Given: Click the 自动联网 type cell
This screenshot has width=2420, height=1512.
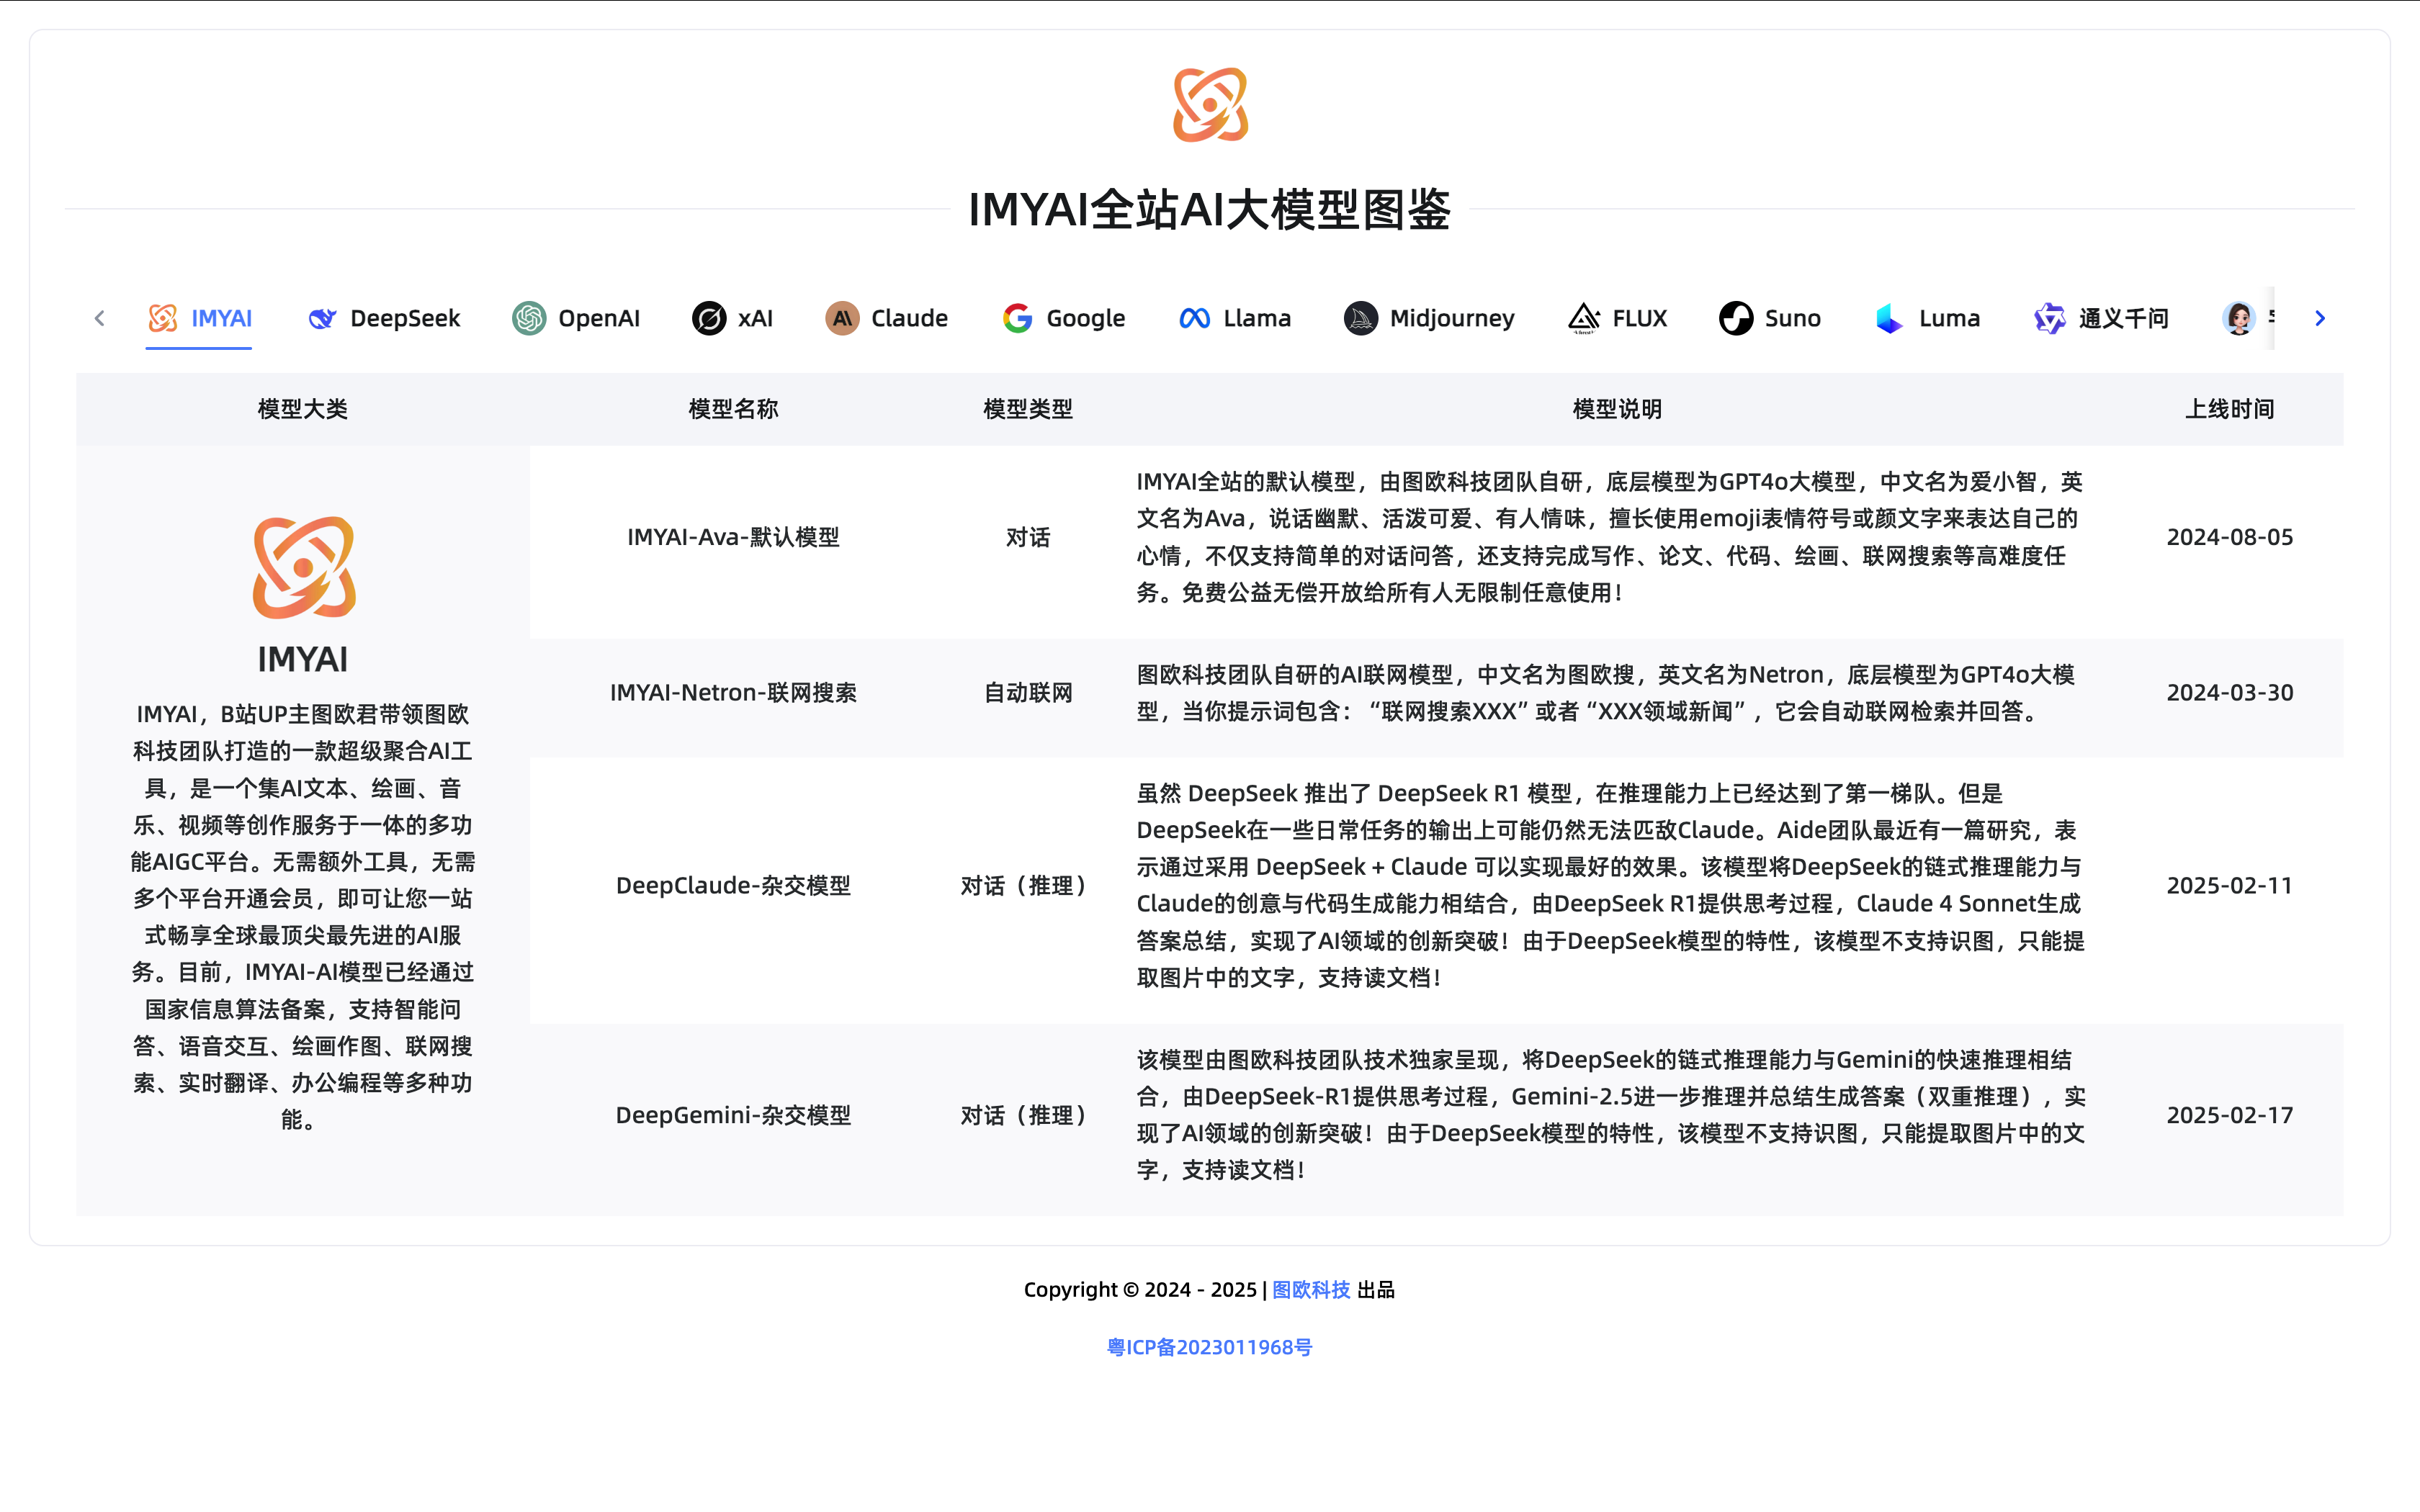Looking at the screenshot, I should pyautogui.click(x=1028, y=692).
